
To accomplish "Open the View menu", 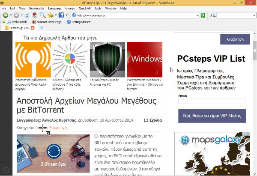I will [x=22, y=9].
